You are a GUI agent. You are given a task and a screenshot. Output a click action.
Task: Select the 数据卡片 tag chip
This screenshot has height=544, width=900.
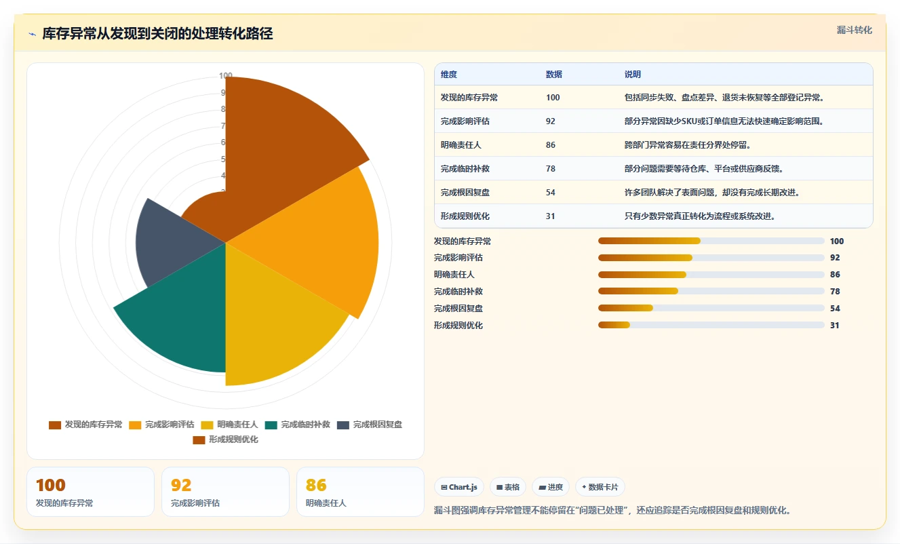600,487
